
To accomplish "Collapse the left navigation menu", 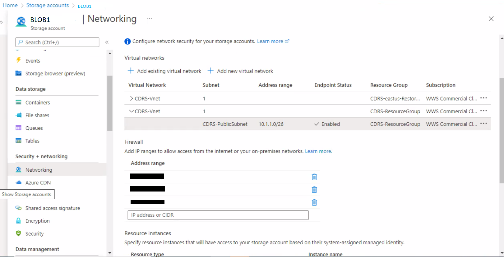I will pos(107,42).
